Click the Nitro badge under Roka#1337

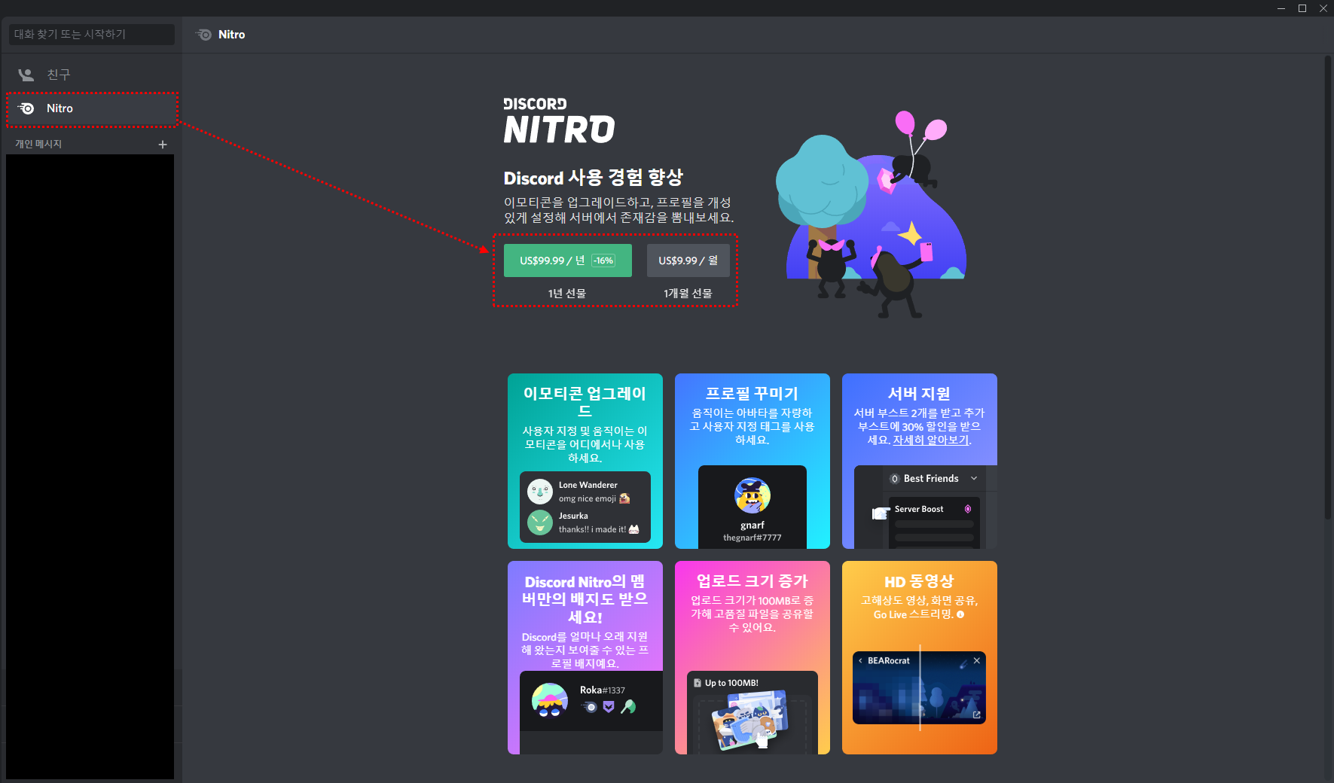coord(589,707)
